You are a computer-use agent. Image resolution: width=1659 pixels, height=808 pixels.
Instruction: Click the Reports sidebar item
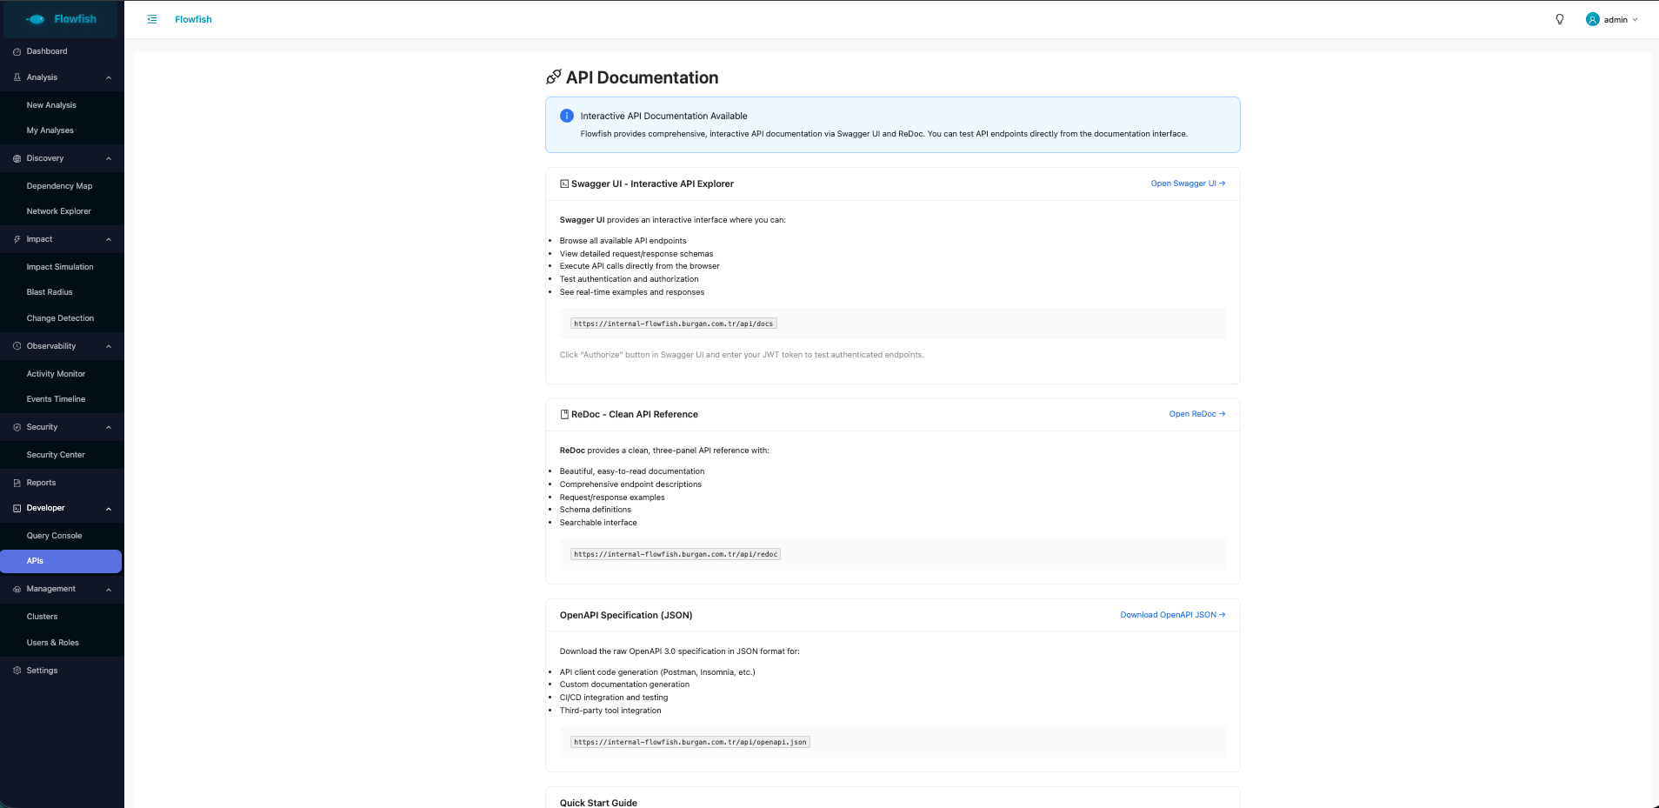click(x=41, y=483)
